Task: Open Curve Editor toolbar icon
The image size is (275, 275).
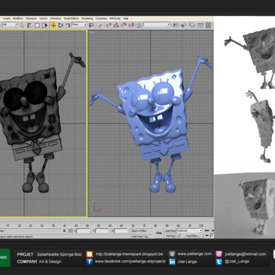Action: tap(200, 25)
